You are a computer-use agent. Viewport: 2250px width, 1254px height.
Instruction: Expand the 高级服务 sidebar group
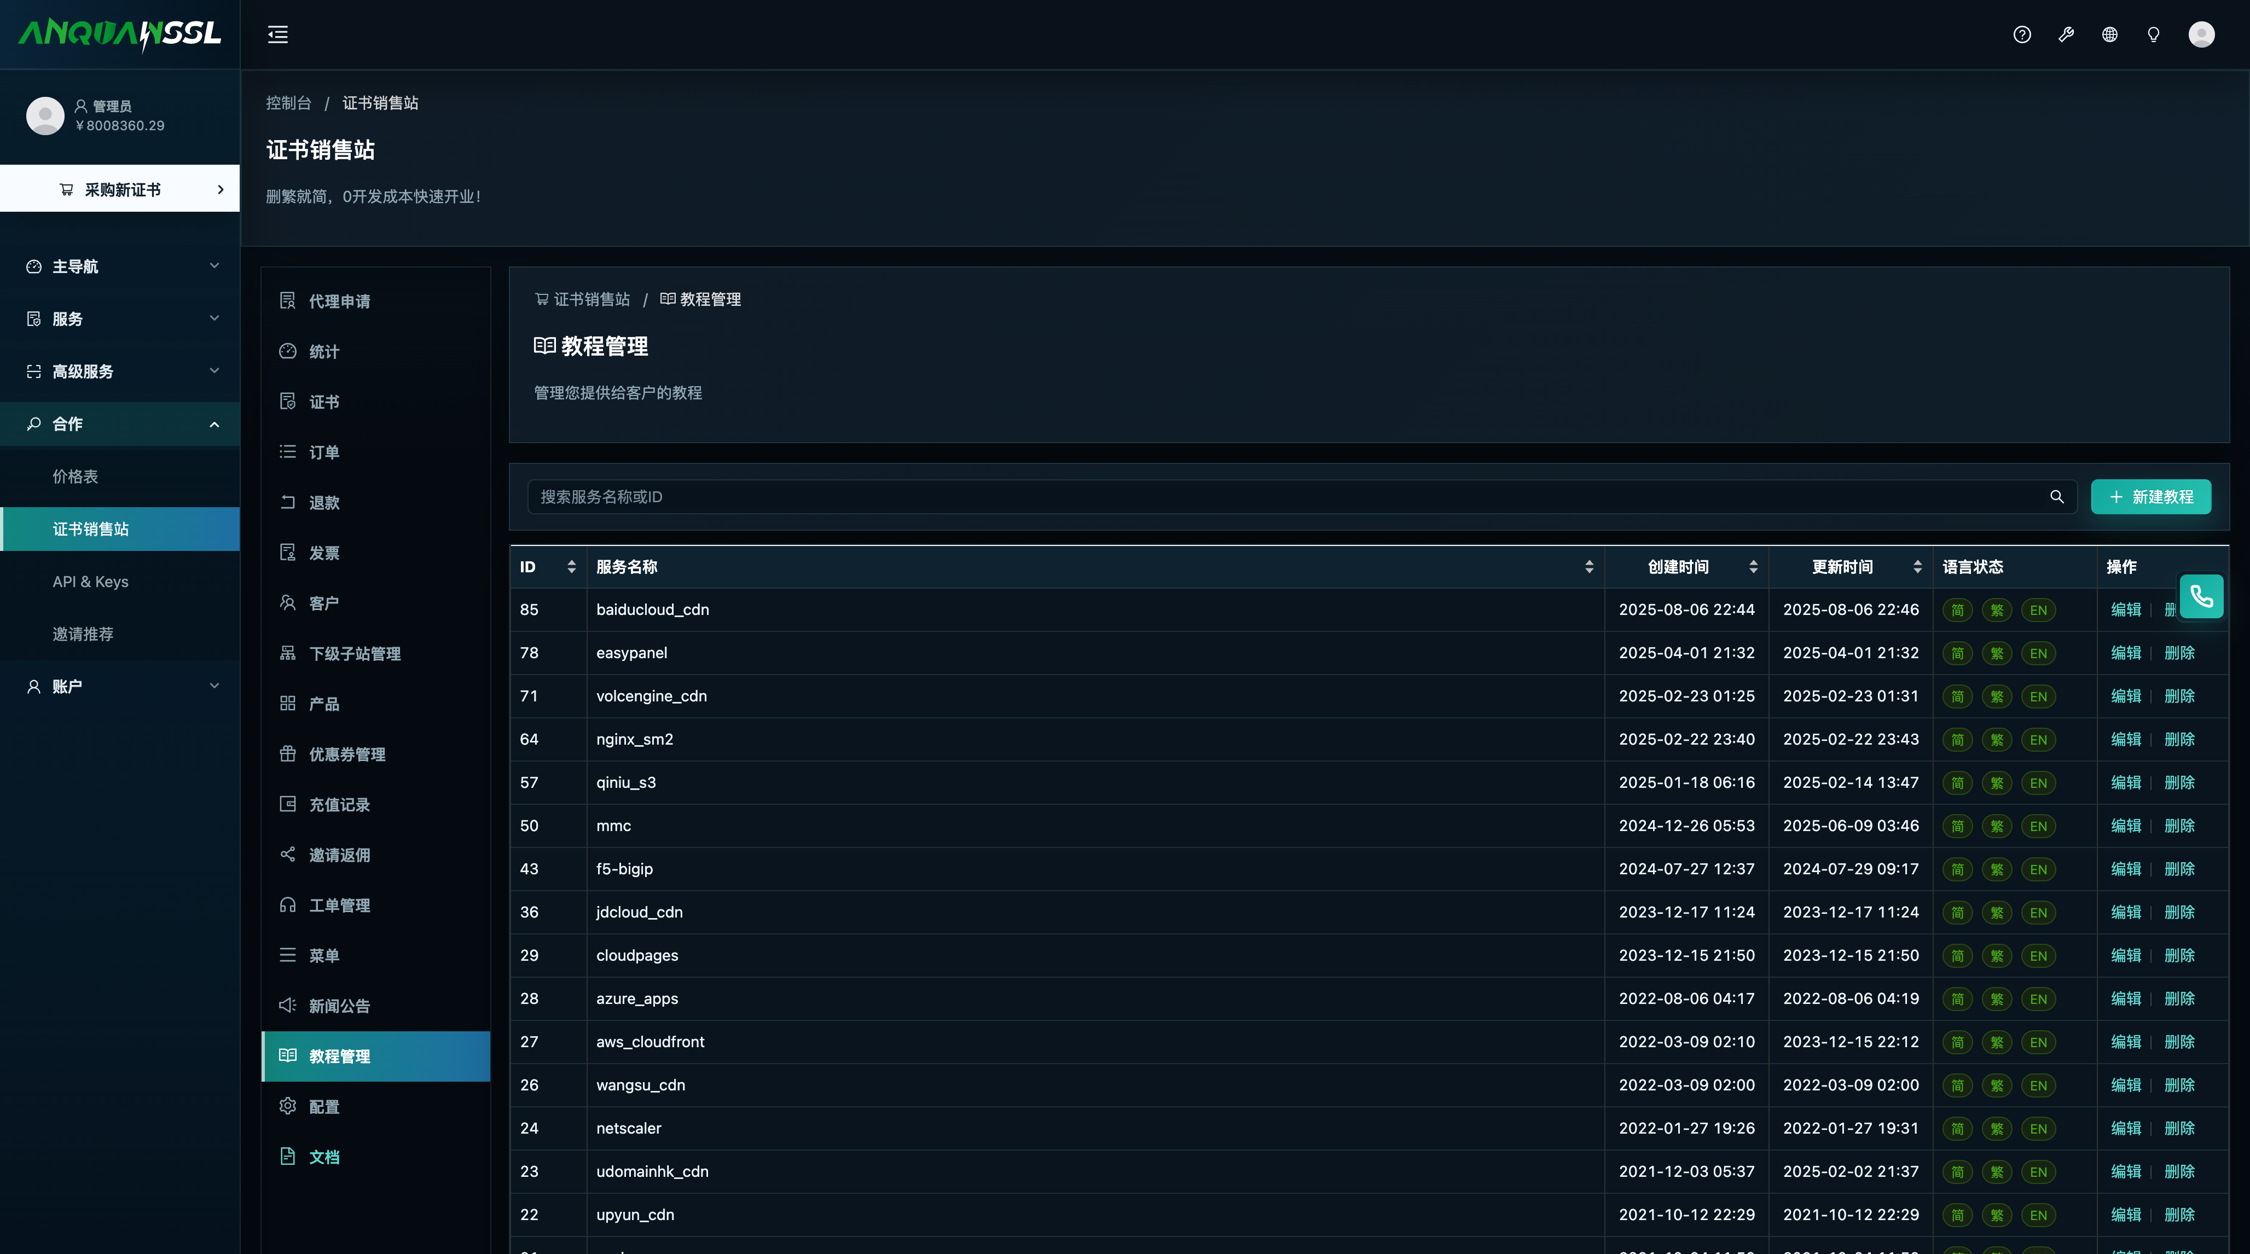pyautogui.click(x=120, y=371)
